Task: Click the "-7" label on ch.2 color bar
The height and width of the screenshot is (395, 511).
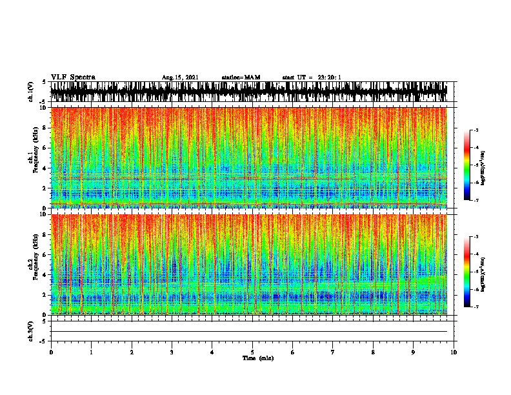Action: (476, 307)
